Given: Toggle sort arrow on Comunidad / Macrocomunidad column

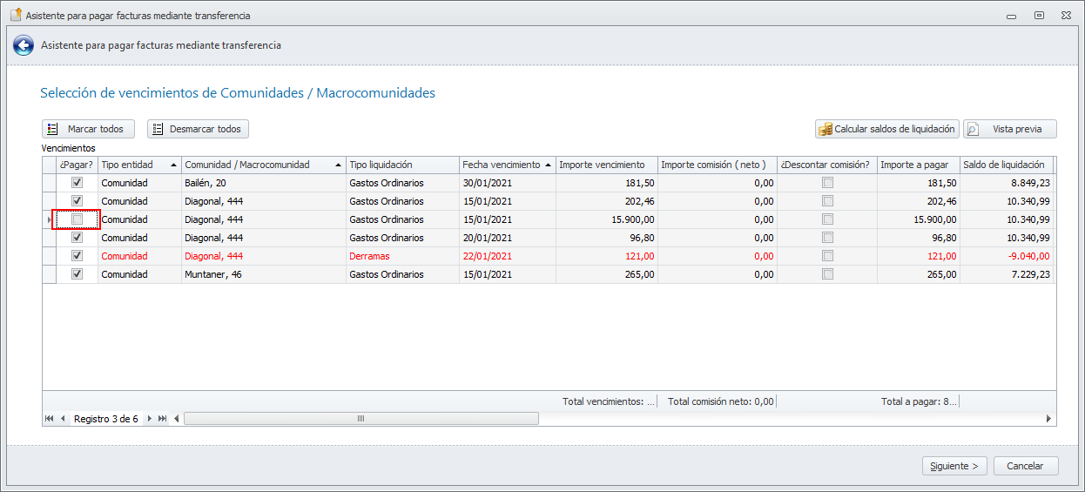Looking at the screenshot, I should point(338,165).
